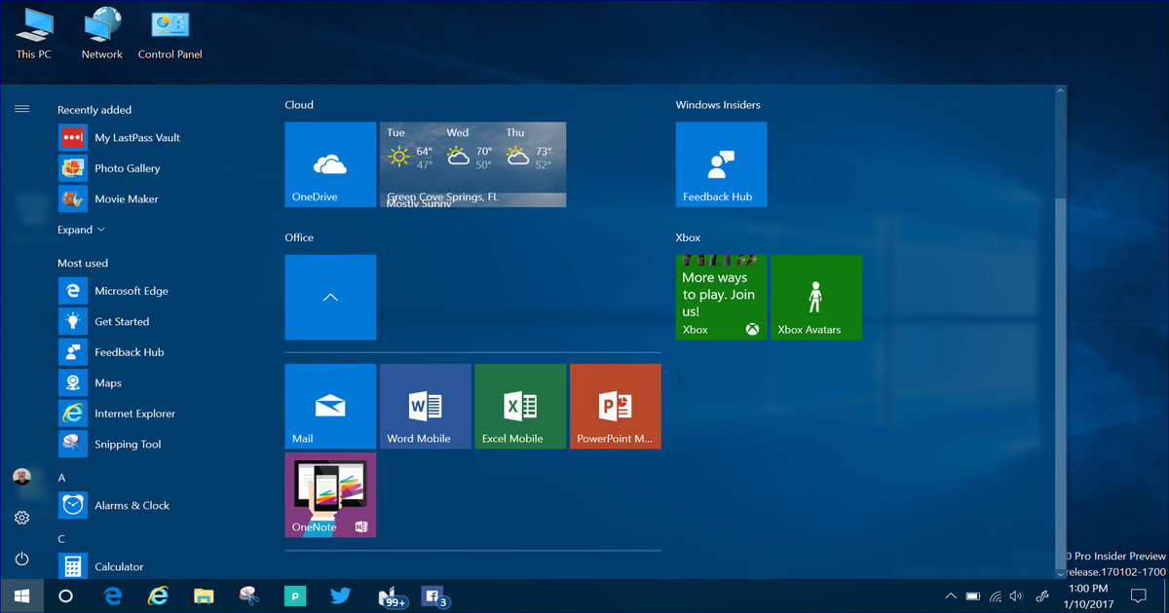
Task: Toggle the Start menu hamburger panel
Action: pyautogui.click(x=21, y=108)
